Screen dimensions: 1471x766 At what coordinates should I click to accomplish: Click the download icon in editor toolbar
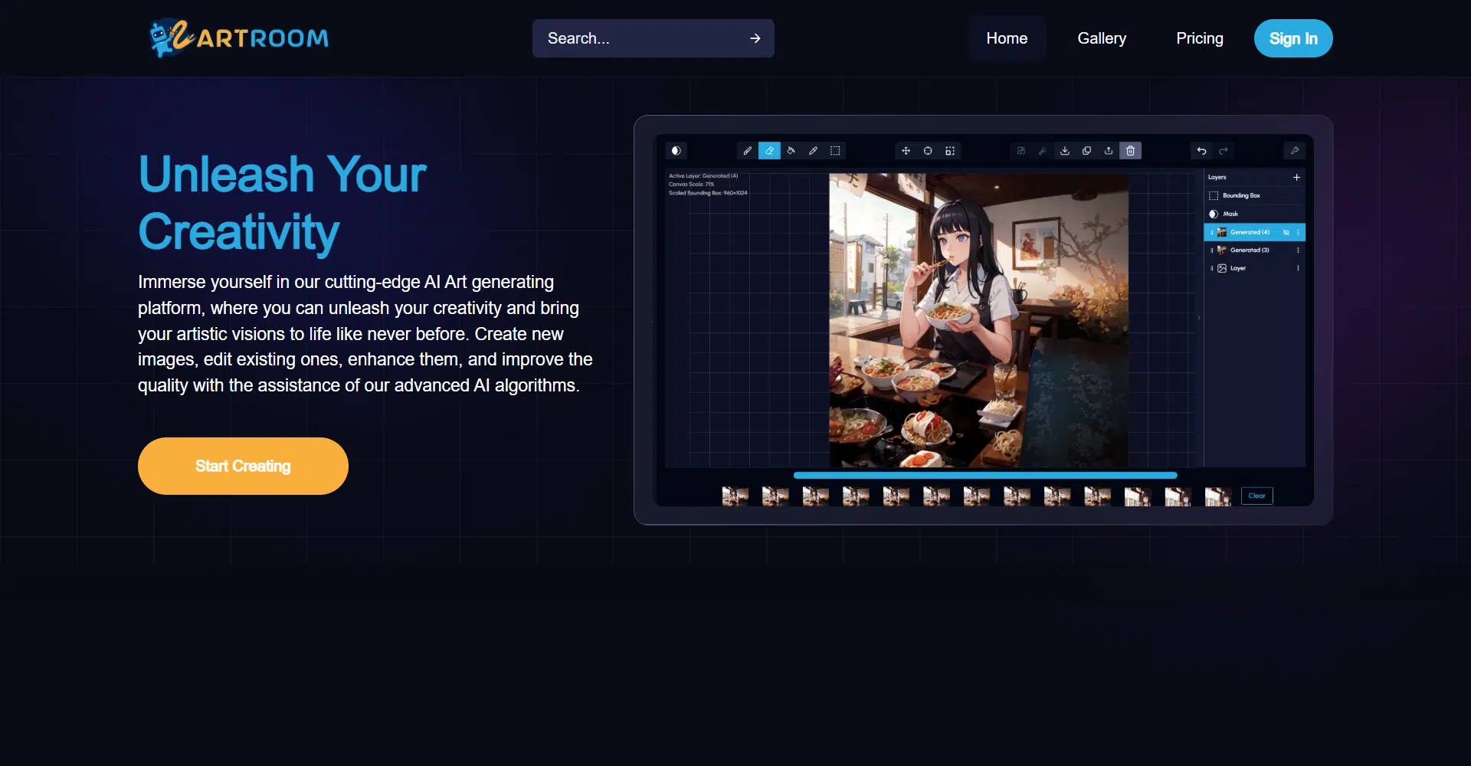1064,151
